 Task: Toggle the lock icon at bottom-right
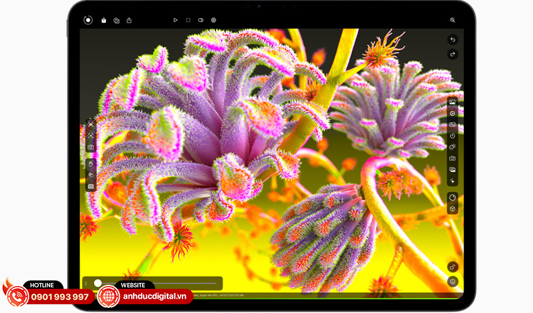point(453,267)
